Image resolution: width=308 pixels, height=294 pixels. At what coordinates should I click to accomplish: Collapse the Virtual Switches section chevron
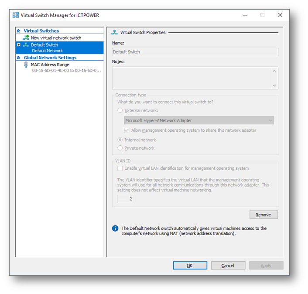tap(18, 31)
